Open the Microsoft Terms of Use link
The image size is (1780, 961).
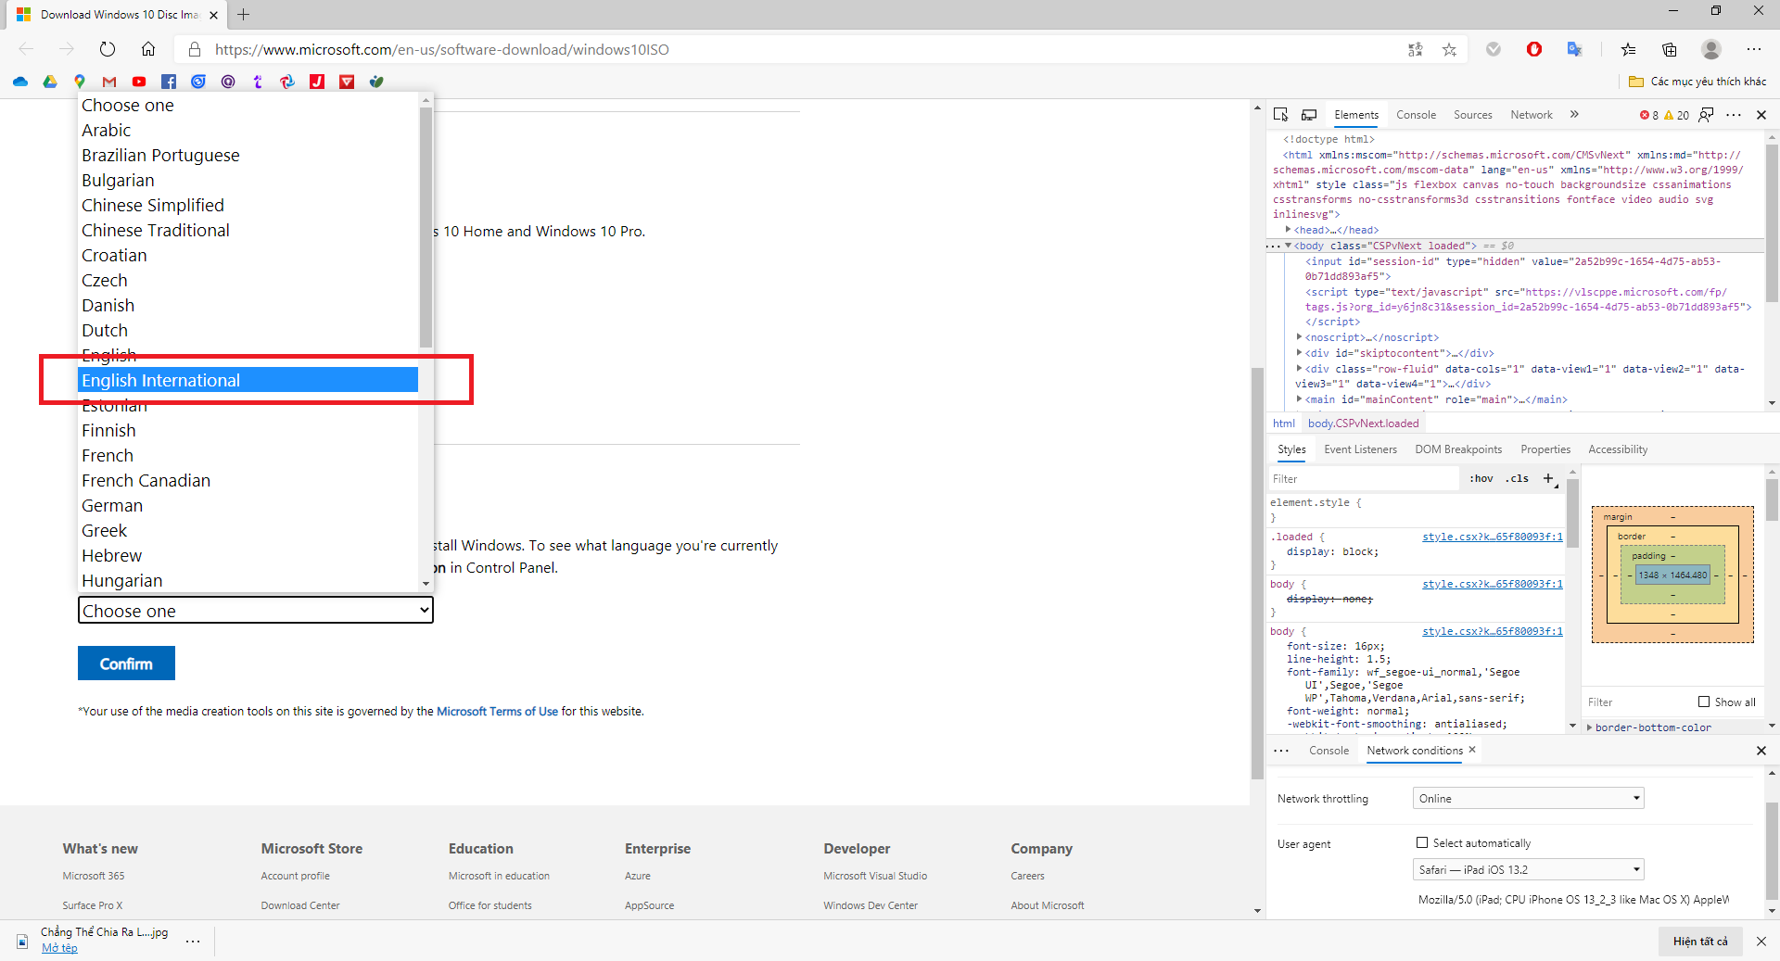pyautogui.click(x=497, y=712)
